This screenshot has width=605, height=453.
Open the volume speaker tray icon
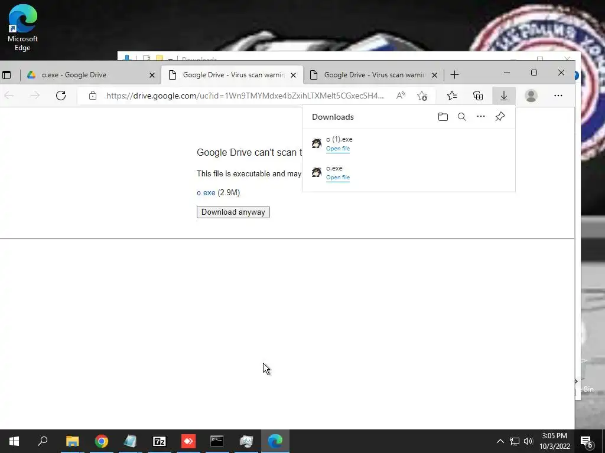528,441
